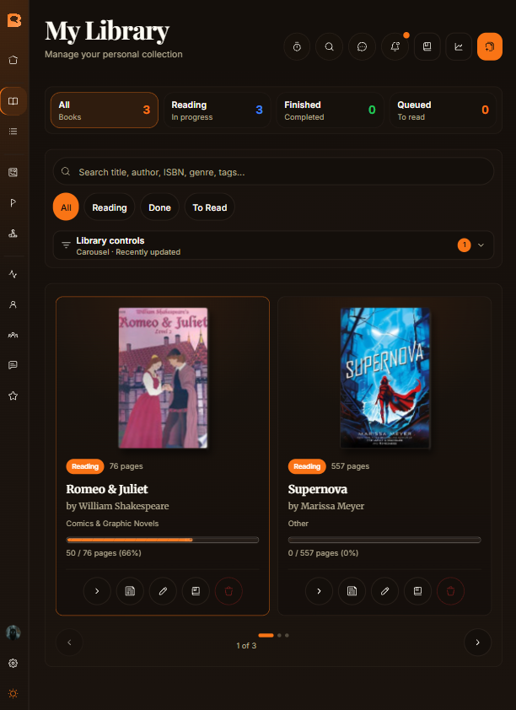Select the All filter chip

(x=66, y=207)
